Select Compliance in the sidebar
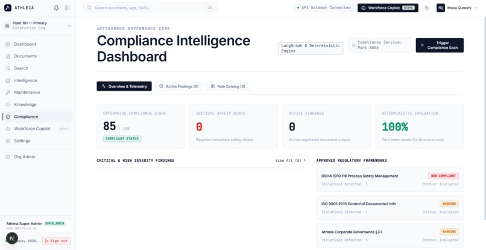The image size is (486, 250). pos(38,117)
